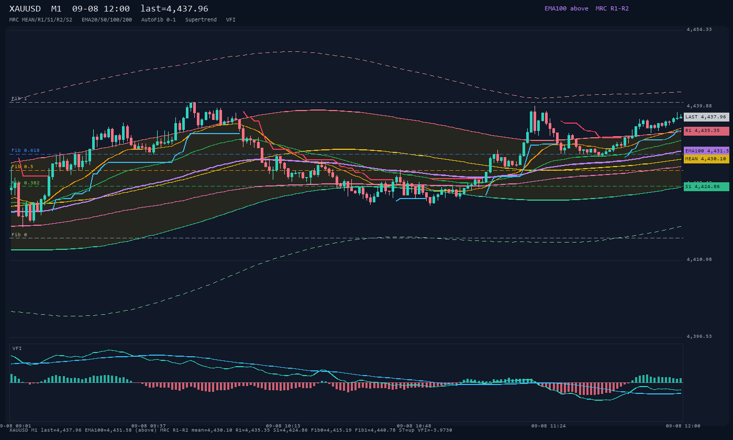Click the Fib 1 level label

pyautogui.click(x=19, y=98)
